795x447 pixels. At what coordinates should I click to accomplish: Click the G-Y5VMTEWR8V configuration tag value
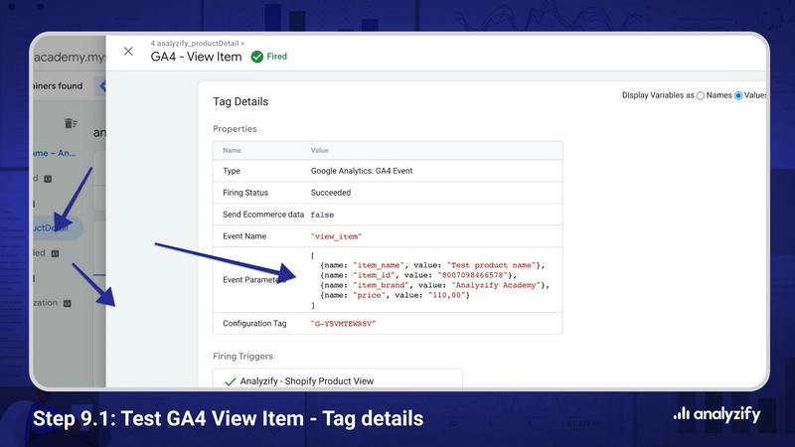[x=344, y=324]
